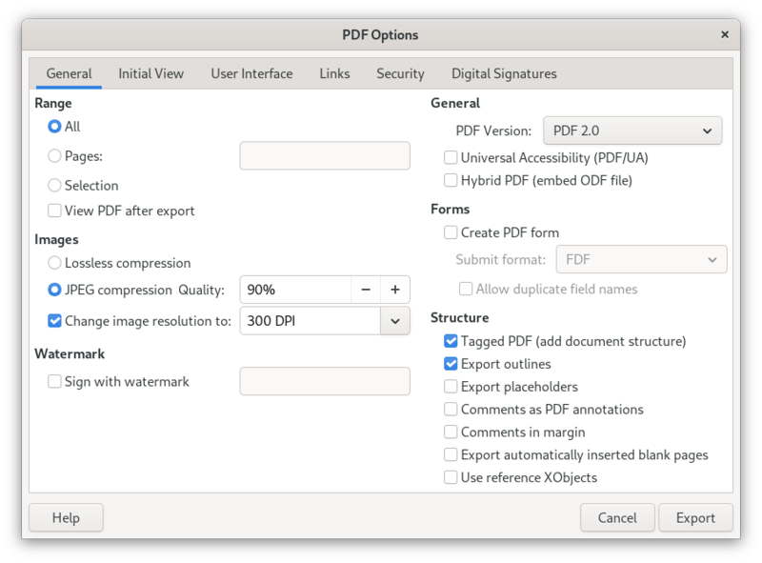Choose Selection as the export range
Screen dimensions: 762x563
coord(54,185)
